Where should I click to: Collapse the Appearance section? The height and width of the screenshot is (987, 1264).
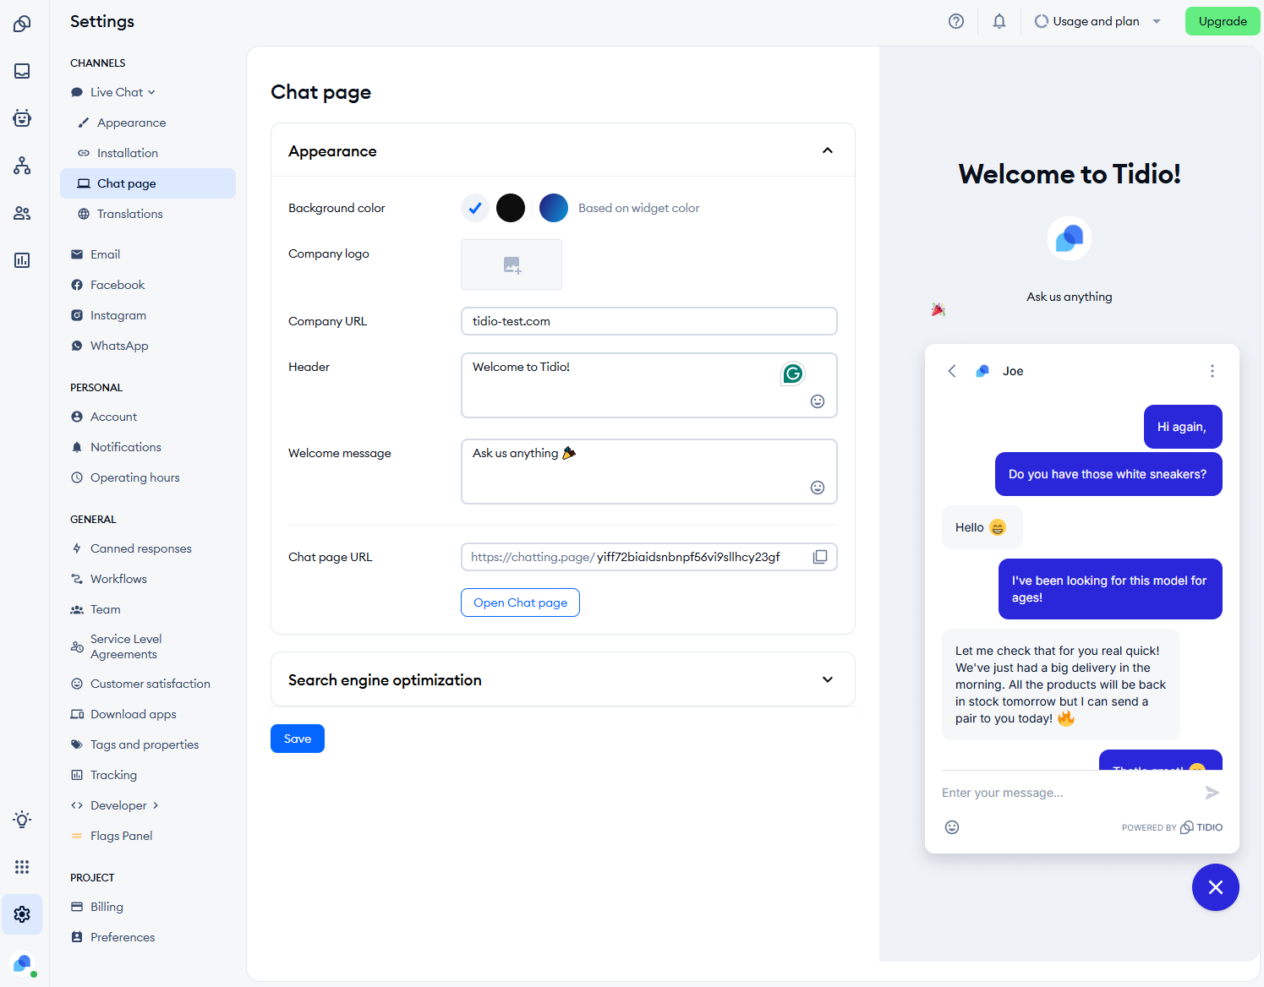coord(828,150)
